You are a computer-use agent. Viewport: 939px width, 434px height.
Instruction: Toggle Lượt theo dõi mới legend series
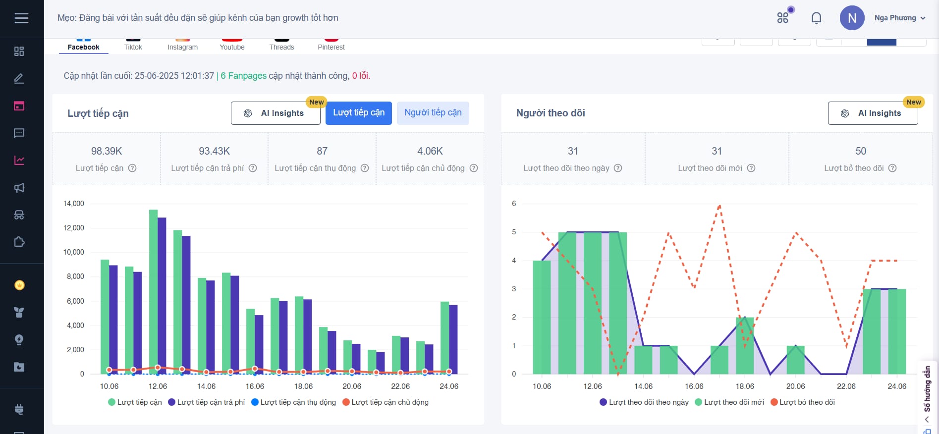(x=729, y=402)
